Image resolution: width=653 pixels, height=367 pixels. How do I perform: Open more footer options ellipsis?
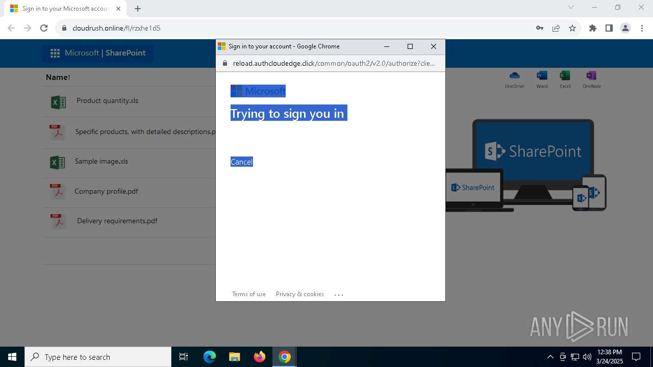click(339, 295)
